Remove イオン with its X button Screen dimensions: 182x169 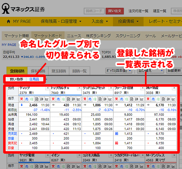point(79,155)
